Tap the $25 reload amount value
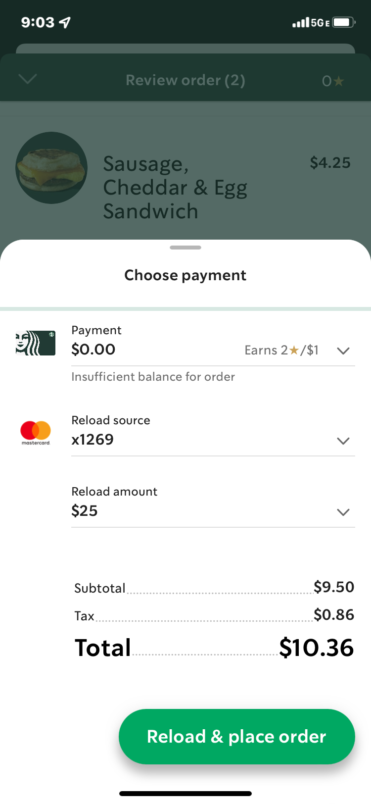The image size is (371, 804). coord(85,511)
